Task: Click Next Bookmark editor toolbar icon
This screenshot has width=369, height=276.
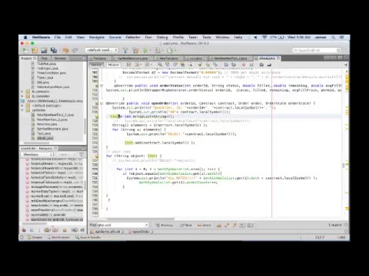Action: pyautogui.click(x=208, y=65)
